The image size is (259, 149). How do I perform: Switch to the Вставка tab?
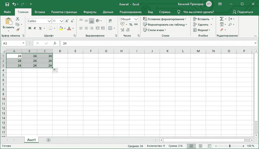pyautogui.click(x=40, y=12)
